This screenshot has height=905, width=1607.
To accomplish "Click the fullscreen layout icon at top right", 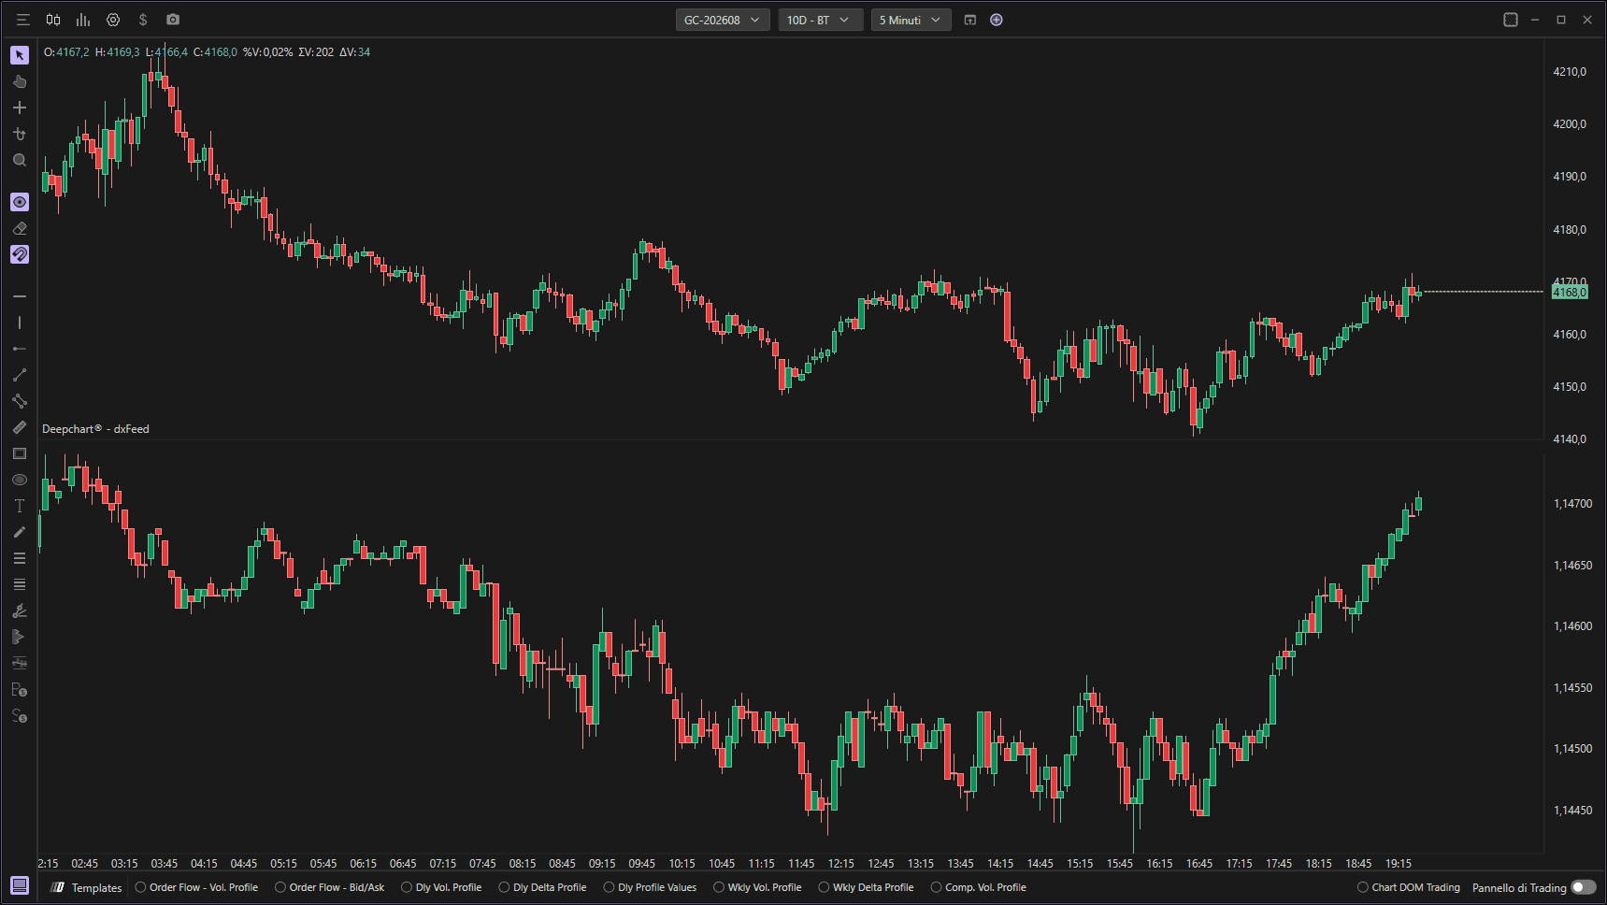I will (x=1511, y=20).
